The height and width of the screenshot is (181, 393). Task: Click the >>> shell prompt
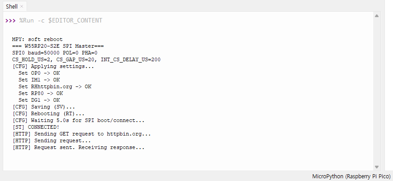tap(10, 21)
